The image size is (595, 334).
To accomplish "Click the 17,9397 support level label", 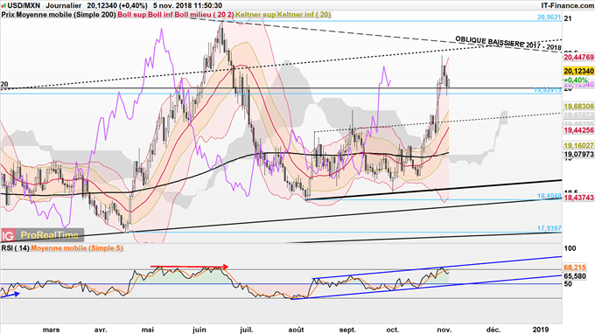I will pos(549,228).
